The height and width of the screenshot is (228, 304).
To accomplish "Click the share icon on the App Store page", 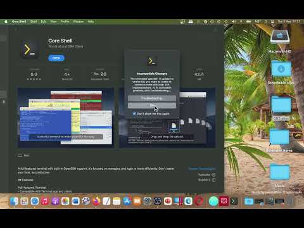I will click(x=215, y=30).
